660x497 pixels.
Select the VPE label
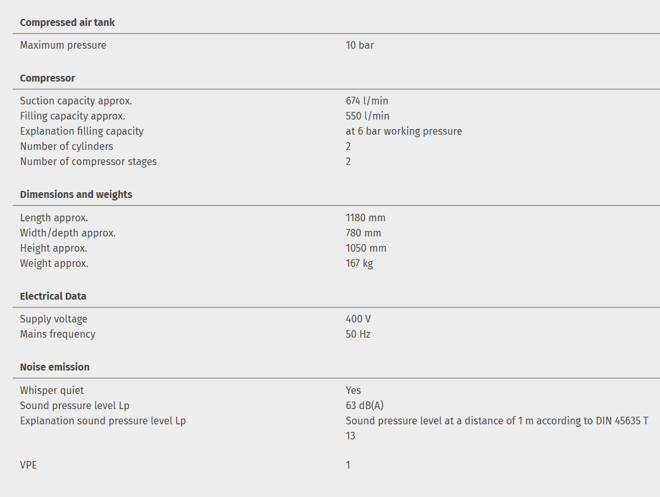(x=28, y=465)
